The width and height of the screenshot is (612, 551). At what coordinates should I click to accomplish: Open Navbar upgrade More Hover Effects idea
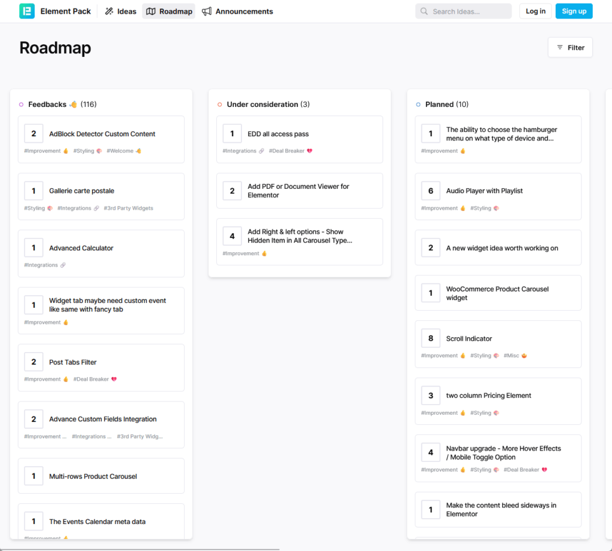tap(503, 452)
